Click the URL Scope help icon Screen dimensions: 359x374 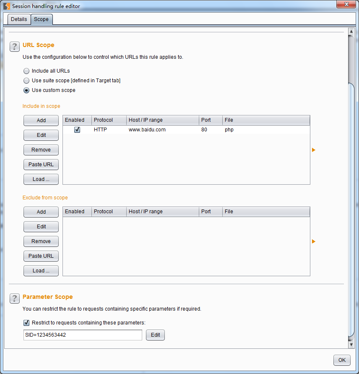(x=15, y=47)
